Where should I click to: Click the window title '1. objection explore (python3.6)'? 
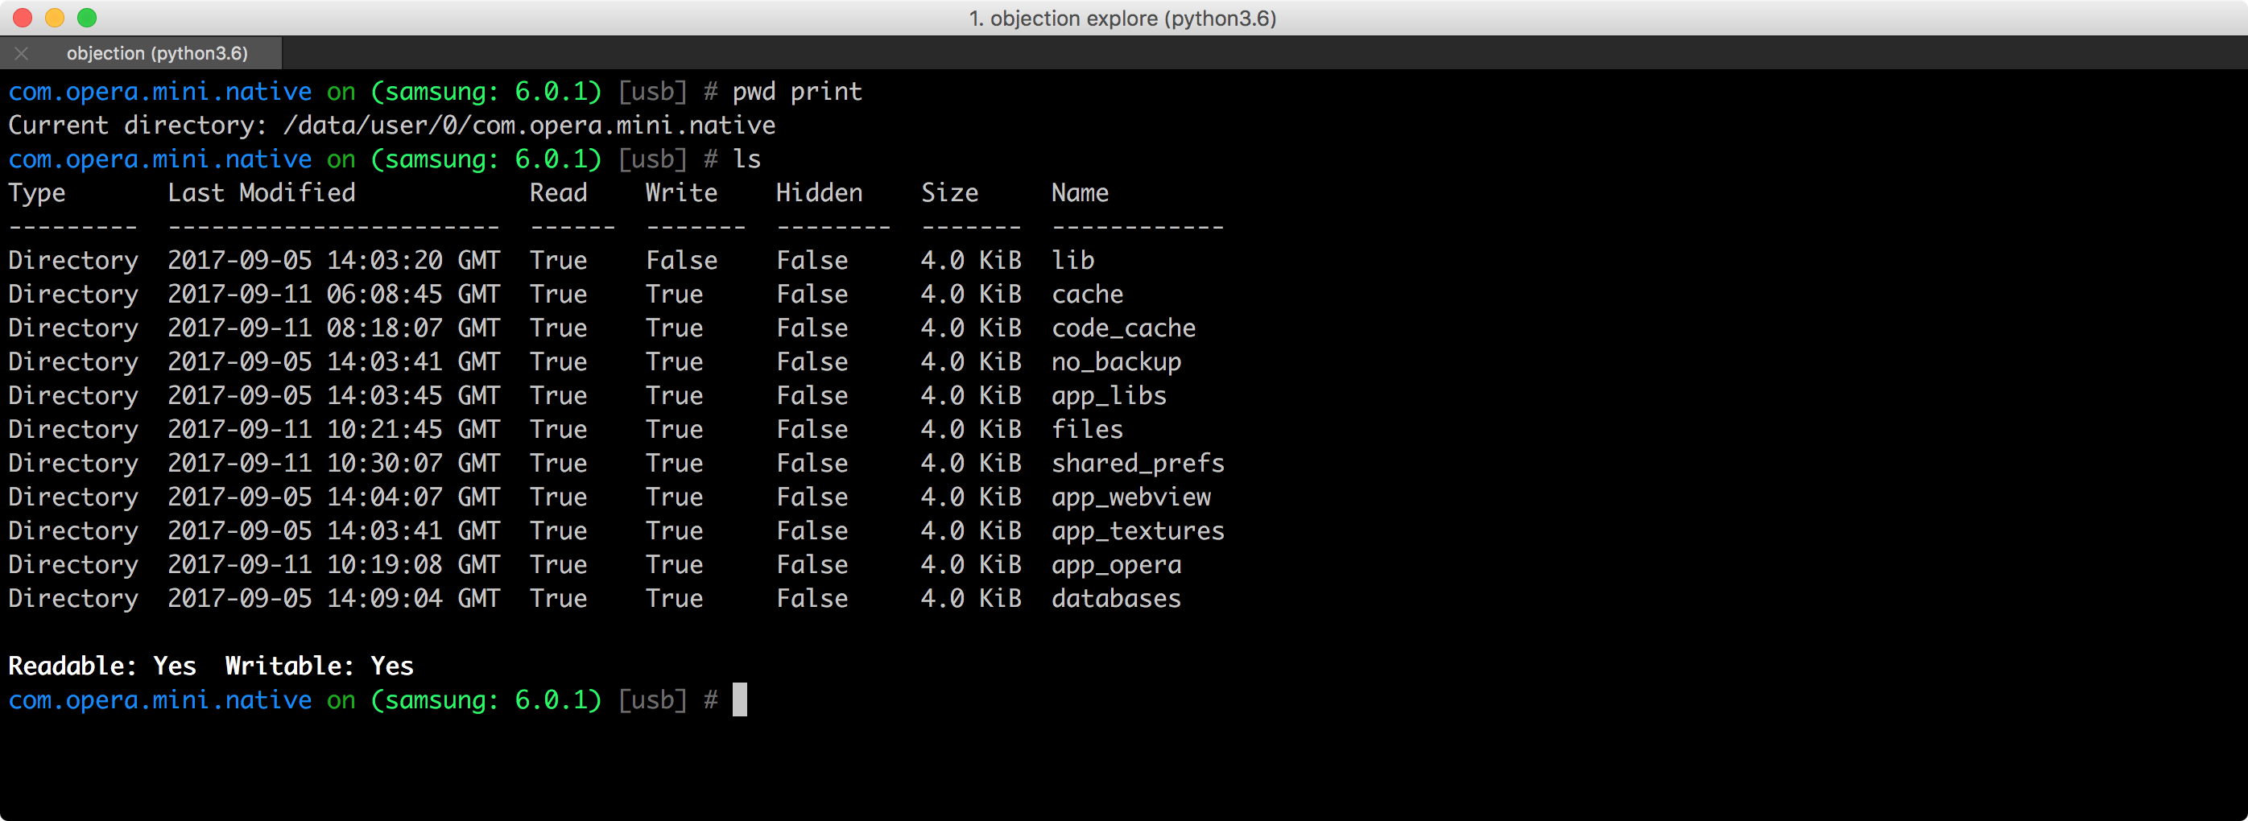coord(1122,19)
